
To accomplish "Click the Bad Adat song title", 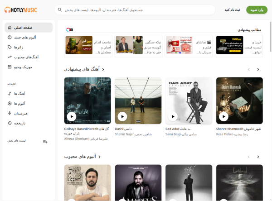I will point(178,129).
